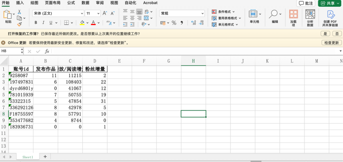
Task: Switch to the 插入 (Insert) tab
Action: point(20,3)
